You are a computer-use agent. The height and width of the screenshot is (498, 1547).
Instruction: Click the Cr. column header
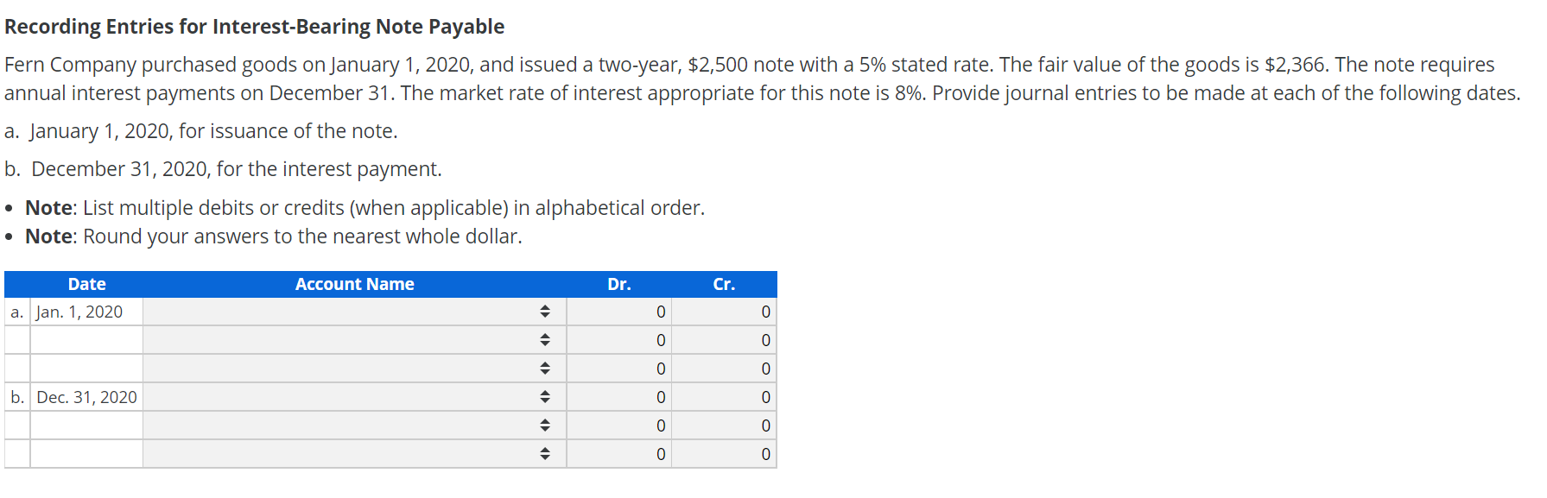tap(724, 284)
